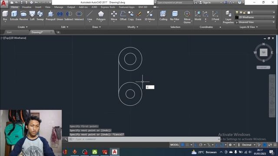Switch to the Output ribbon tab
Screen dimensions: 278x156
[71, 7]
